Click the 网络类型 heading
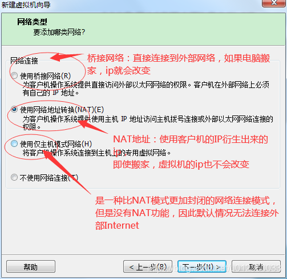The width and height of the screenshot is (287, 279). click(x=32, y=22)
